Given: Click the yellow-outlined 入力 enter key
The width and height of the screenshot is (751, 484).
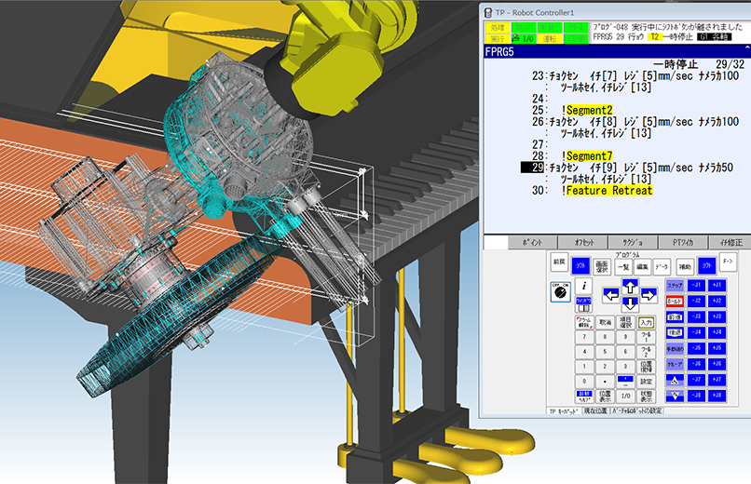Looking at the screenshot, I should tap(647, 323).
